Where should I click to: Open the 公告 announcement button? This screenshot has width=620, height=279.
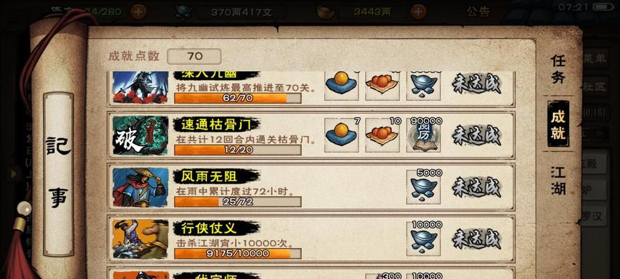[478, 12]
